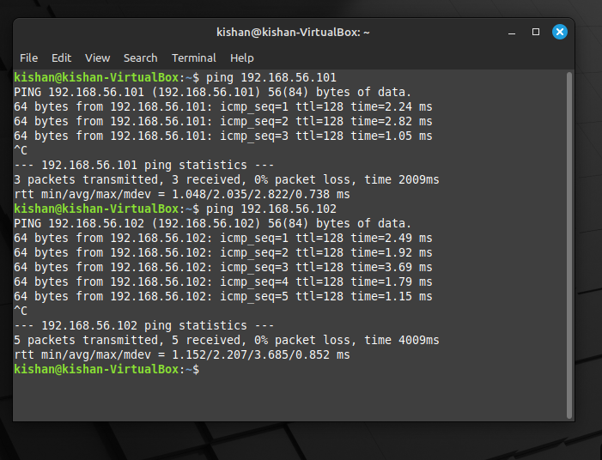Click the line 'PING 192.168.56.101 (192.168.56.101) 56(84) bytes'
Viewport: 602px width, 460px height.
[212, 92]
